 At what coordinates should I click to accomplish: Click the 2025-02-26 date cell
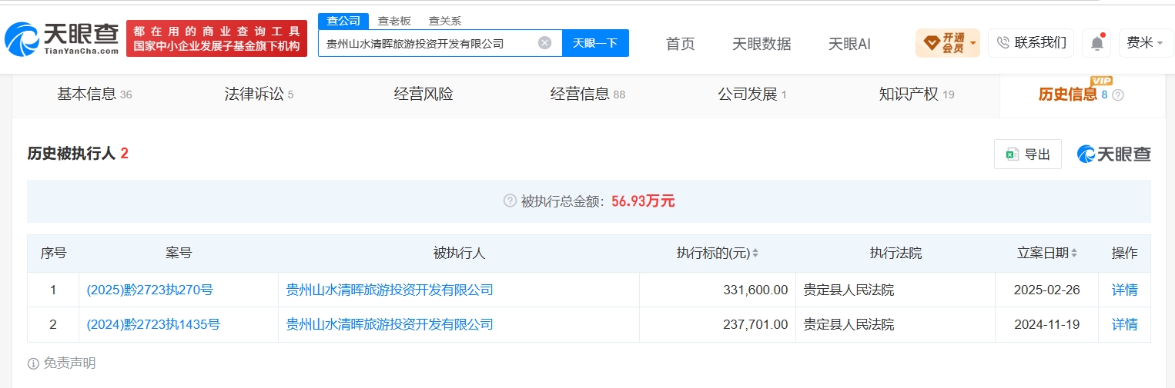tap(1048, 290)
